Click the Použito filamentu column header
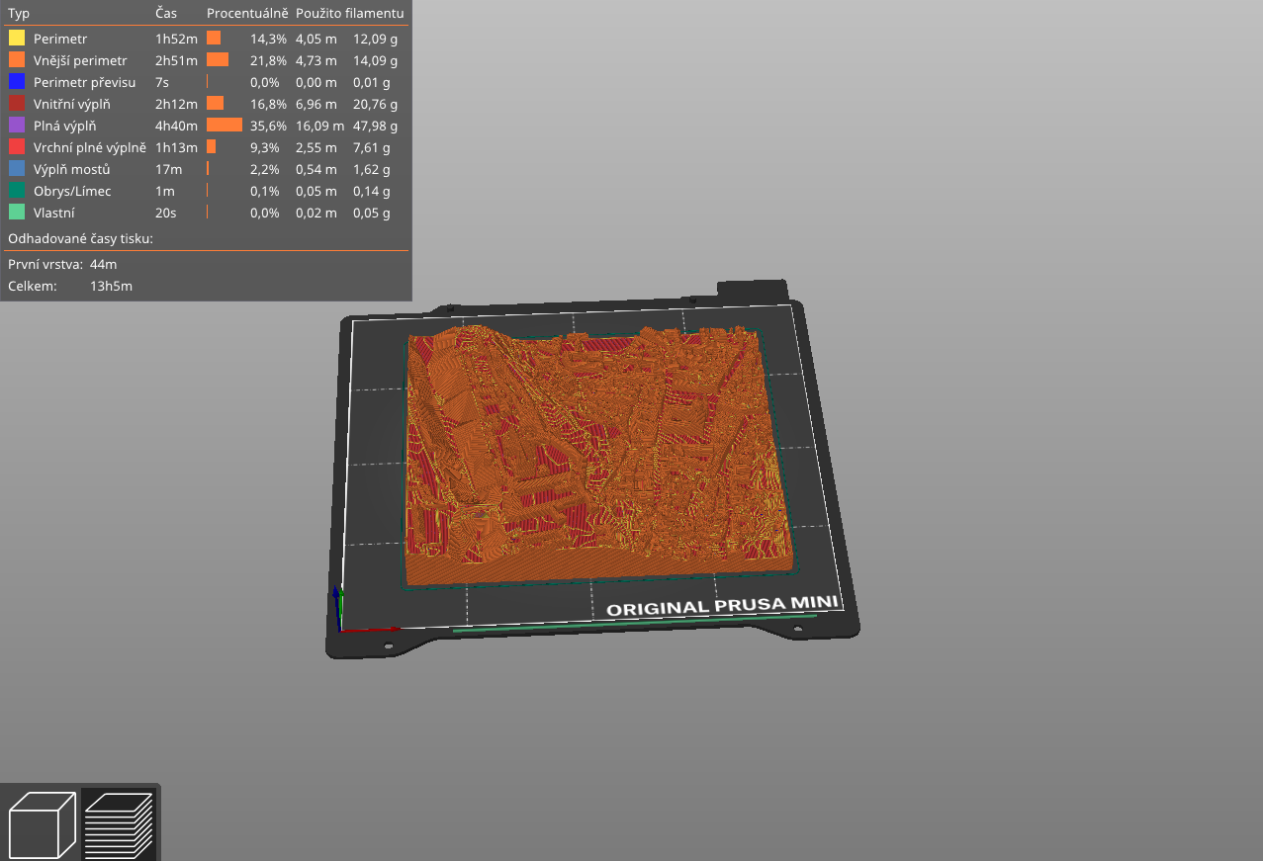Image resolution: width=1263 pixels, height=861 pixels. (x=349, y=13)
